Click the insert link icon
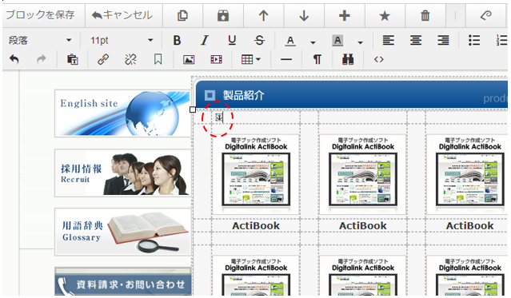This screenshot has width=511, height=298. (x=103, y=59)
